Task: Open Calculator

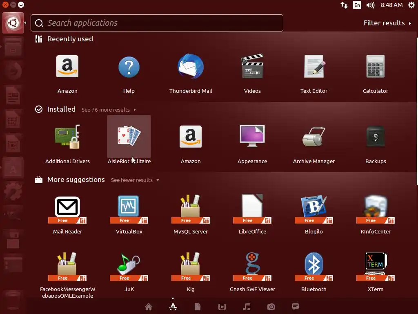Action: click(376, 66)
